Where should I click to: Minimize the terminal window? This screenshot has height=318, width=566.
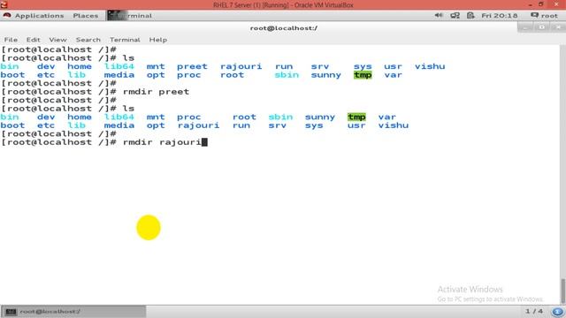click(525, 27)
